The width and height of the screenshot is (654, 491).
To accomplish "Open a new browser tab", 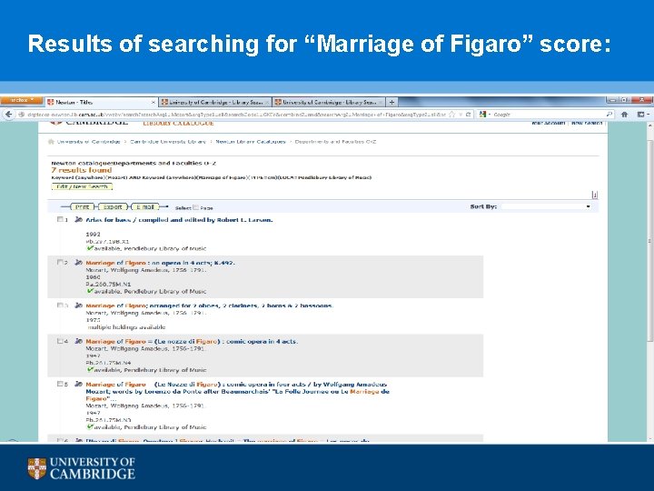I will pos(391,102).
